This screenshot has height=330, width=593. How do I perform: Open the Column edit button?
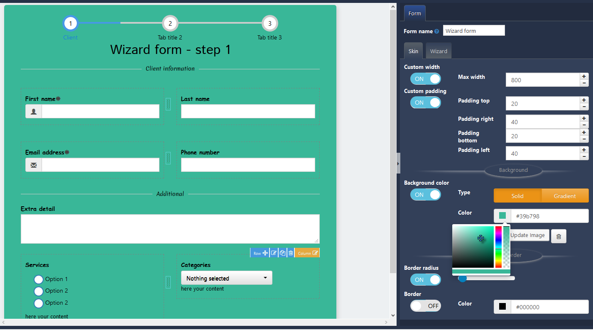tap(307, 253)
